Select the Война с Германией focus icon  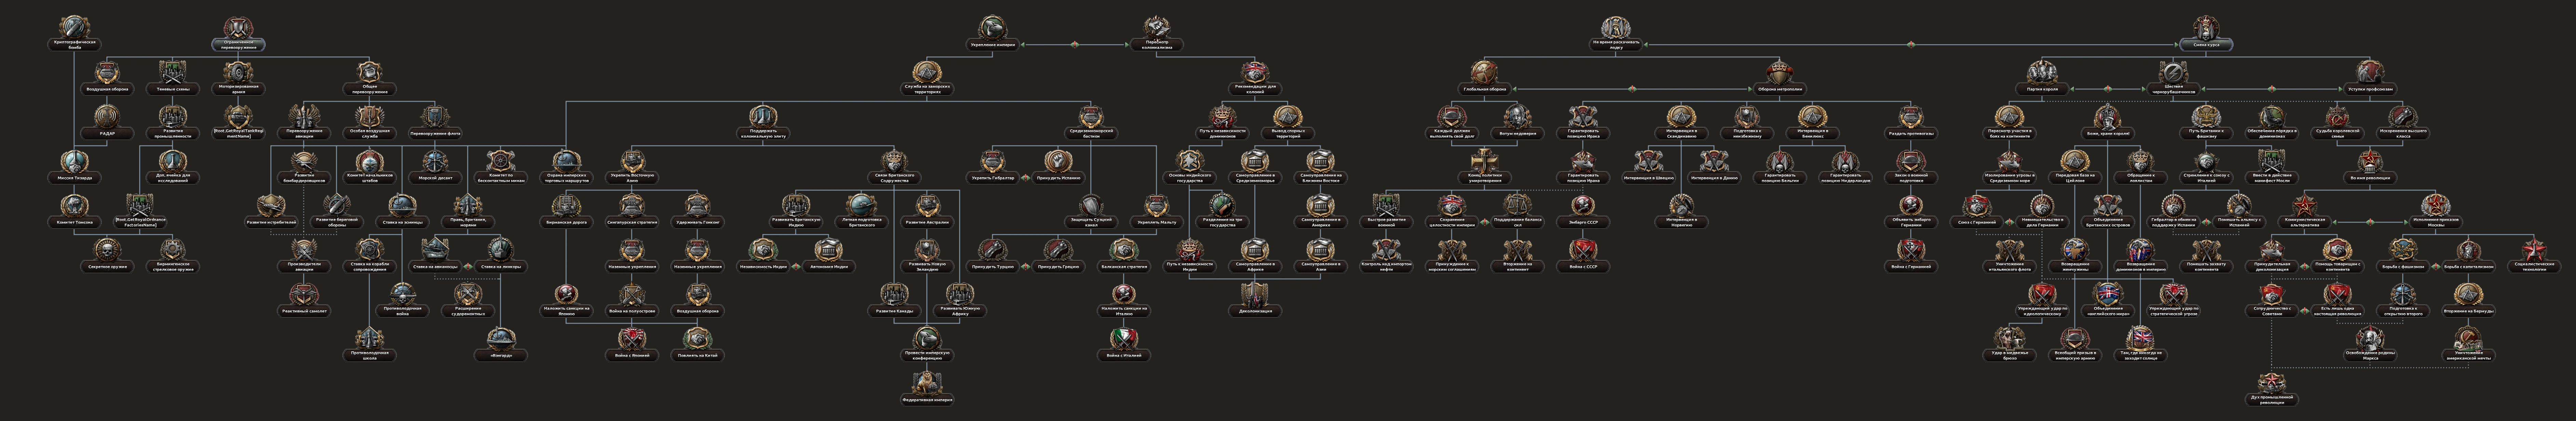1911,249
